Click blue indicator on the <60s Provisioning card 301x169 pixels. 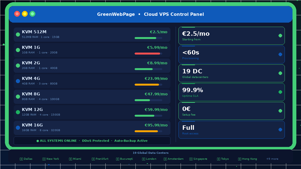pyautogui.click(x=280, y=54)
